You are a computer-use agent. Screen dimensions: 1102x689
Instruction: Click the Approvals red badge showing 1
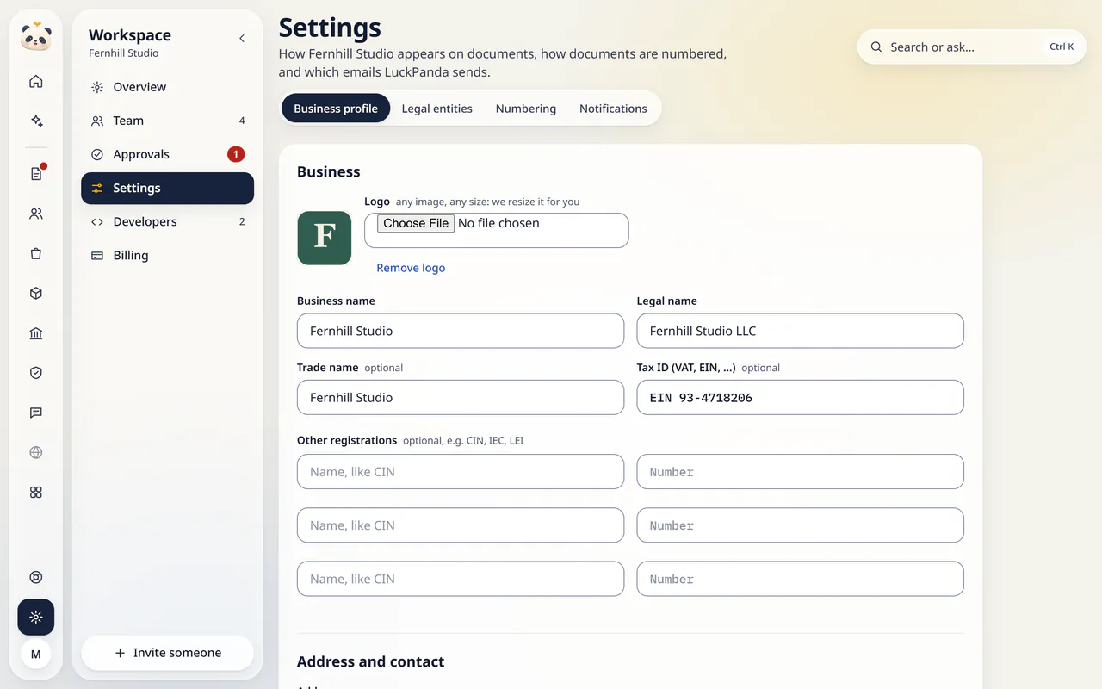point(236,154)
